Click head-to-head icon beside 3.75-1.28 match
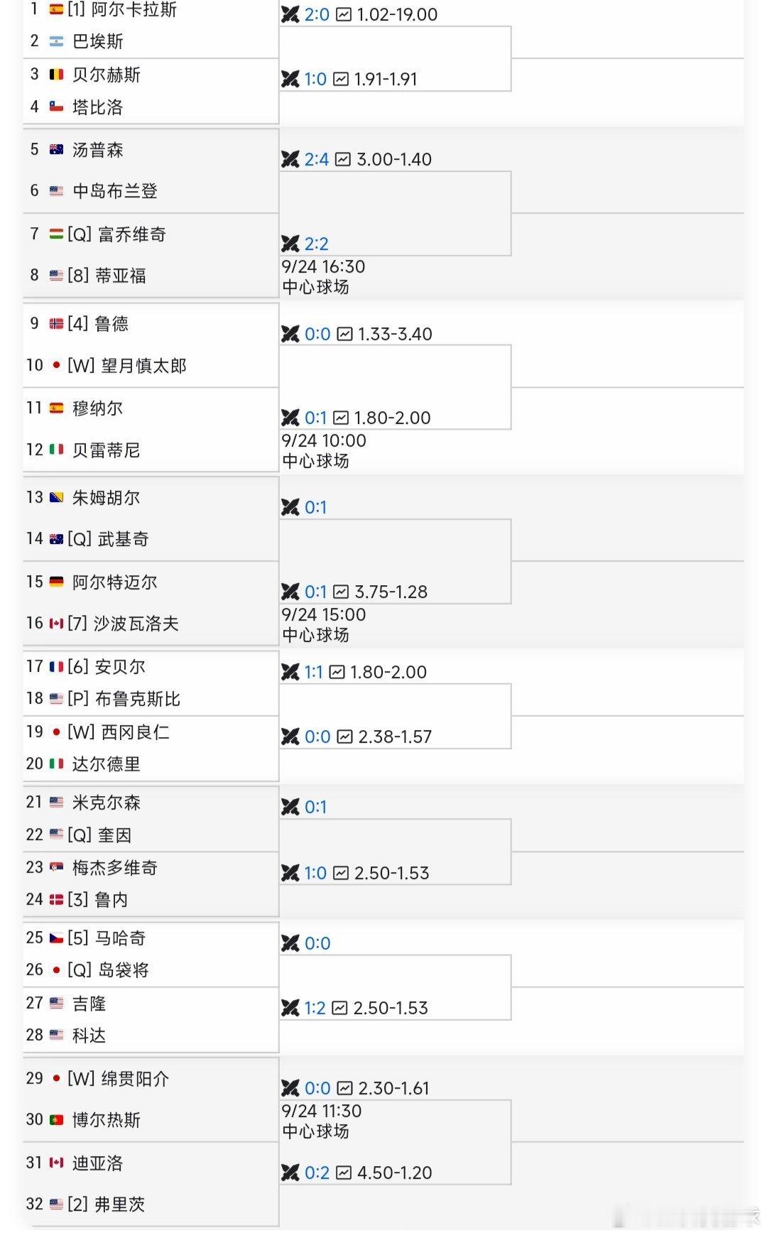The height and width of the screenshot is (1235, 767). [x=290, y=592]
